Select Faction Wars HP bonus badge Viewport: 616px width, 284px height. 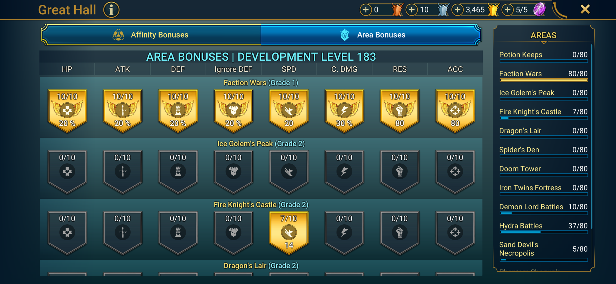(x=67, y=111)
